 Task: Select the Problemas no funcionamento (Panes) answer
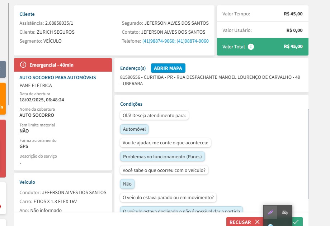162,157
